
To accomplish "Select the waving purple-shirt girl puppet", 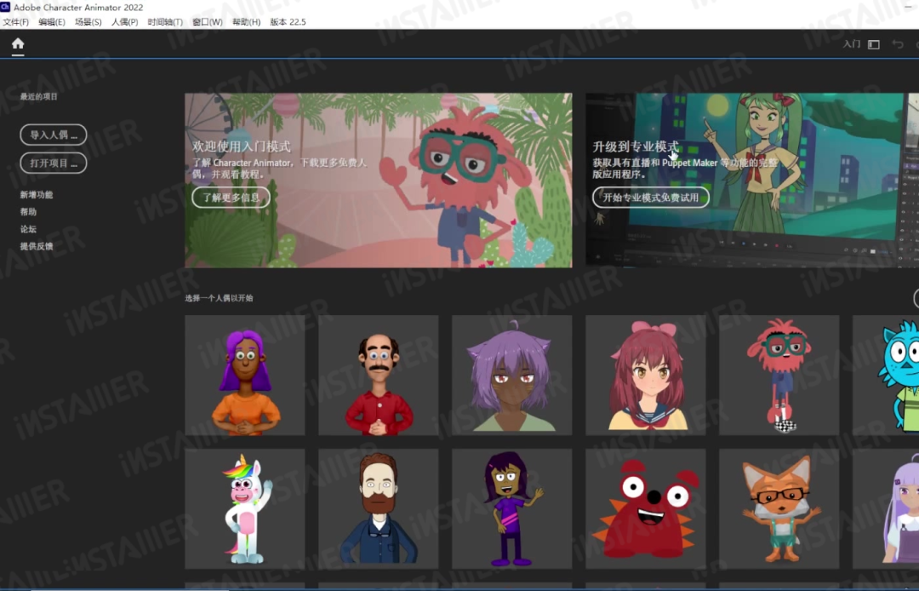I will [512, 509].
